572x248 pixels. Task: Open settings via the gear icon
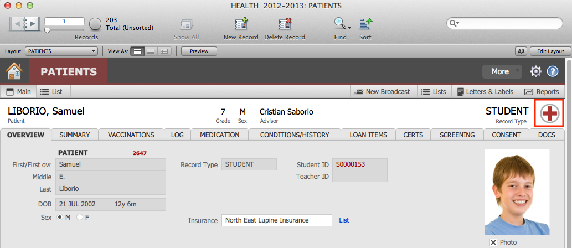pos(535,71)
